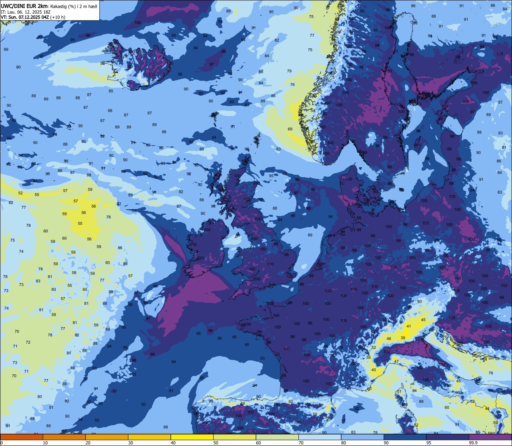Click the 'IT: Lau. 06. 12. 2025 18Z' line
The image size is (512, 446).
pos(26,12)
